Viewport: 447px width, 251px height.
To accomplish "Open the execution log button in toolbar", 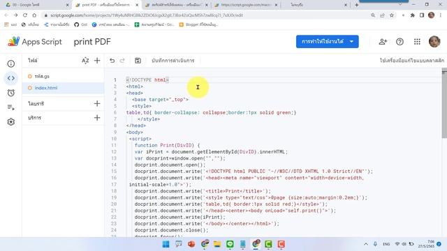I will (x=173, y=61).
